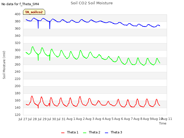Click the TA_soilco2 annotation label
The height and width of the screenshot is (138, 184).
(34, 12)
